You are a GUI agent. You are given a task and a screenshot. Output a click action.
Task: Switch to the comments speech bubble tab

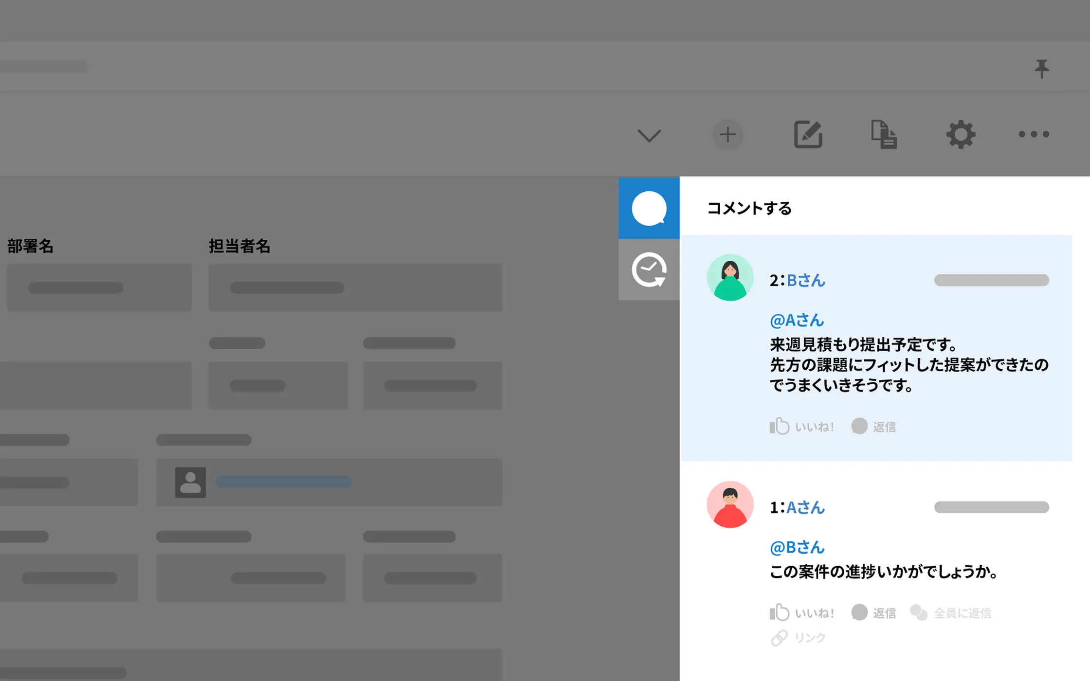click(649, 208)
